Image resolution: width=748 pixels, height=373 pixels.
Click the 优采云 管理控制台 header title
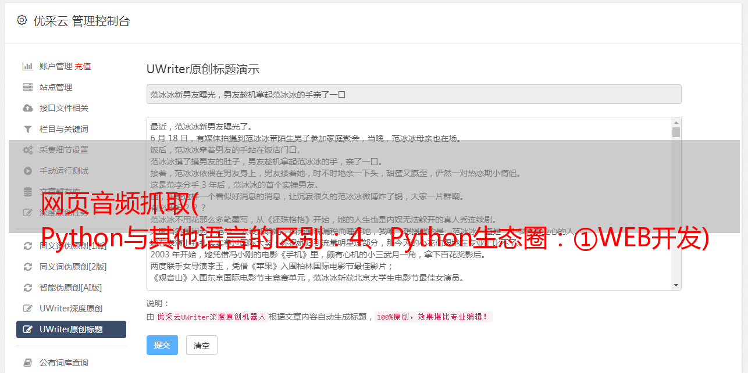[x=81, y=21]
